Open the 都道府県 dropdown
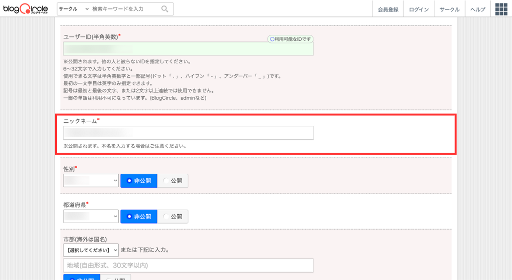The width and height of the screenshot is (512, 280). [x=90, y=217]
